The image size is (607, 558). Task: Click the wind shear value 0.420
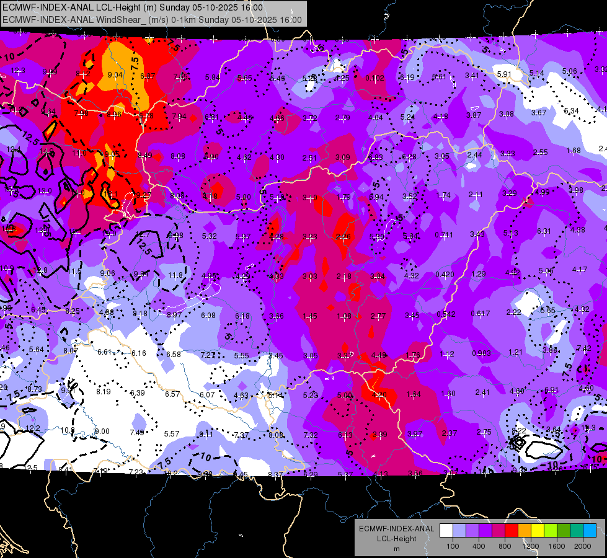tap(445, 275)
